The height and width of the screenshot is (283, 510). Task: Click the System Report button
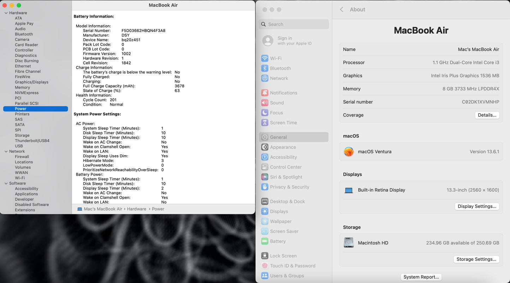[x=421, y=277]
